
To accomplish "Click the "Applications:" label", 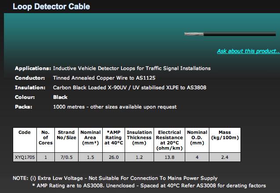I will tap(32, 69).
